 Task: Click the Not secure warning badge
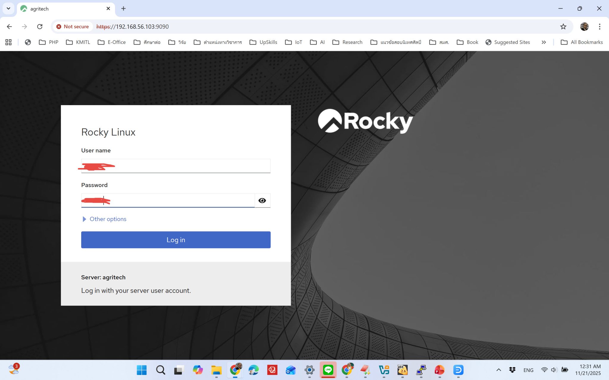(72, 26)
